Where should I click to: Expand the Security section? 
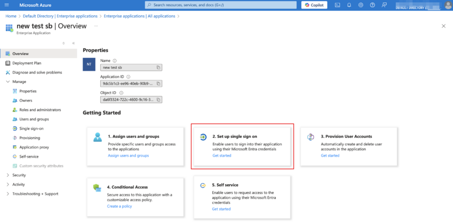pos(8,175)
